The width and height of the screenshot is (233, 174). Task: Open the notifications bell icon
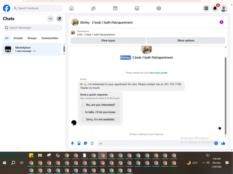(x=215, y=8)
